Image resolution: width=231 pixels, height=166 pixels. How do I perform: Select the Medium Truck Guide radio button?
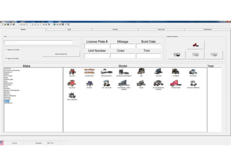click(6, 50)
